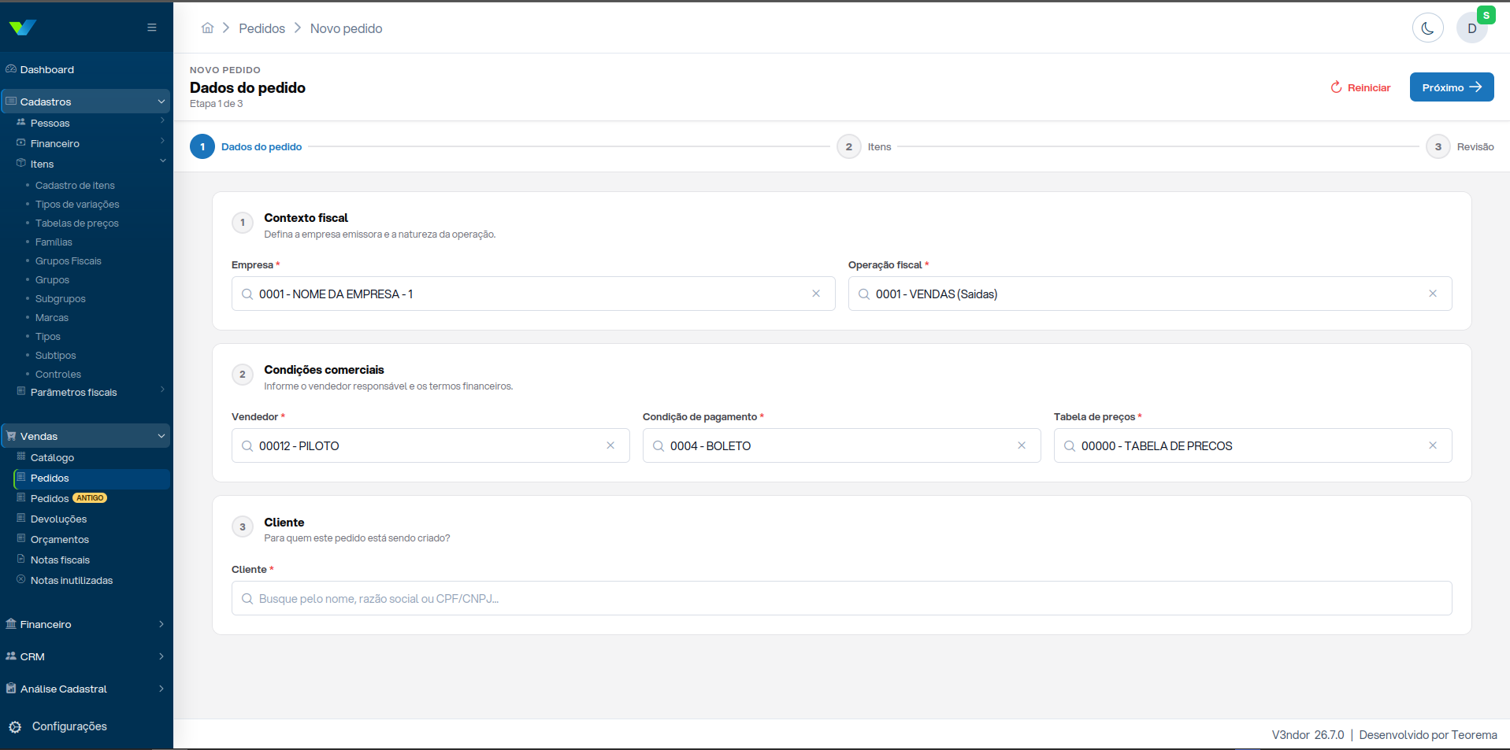Jump to step 3 Revisão

tap(1460, 146)
